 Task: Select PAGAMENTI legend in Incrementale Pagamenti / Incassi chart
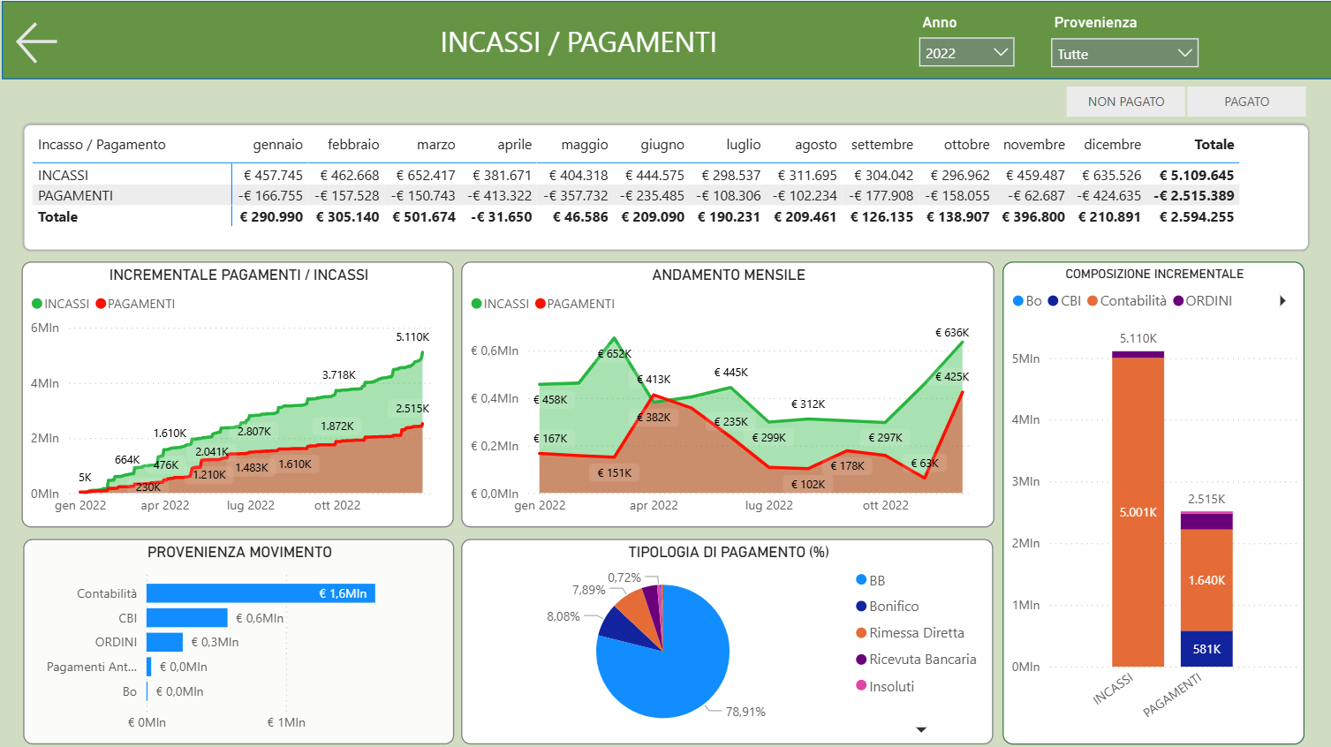135,304
